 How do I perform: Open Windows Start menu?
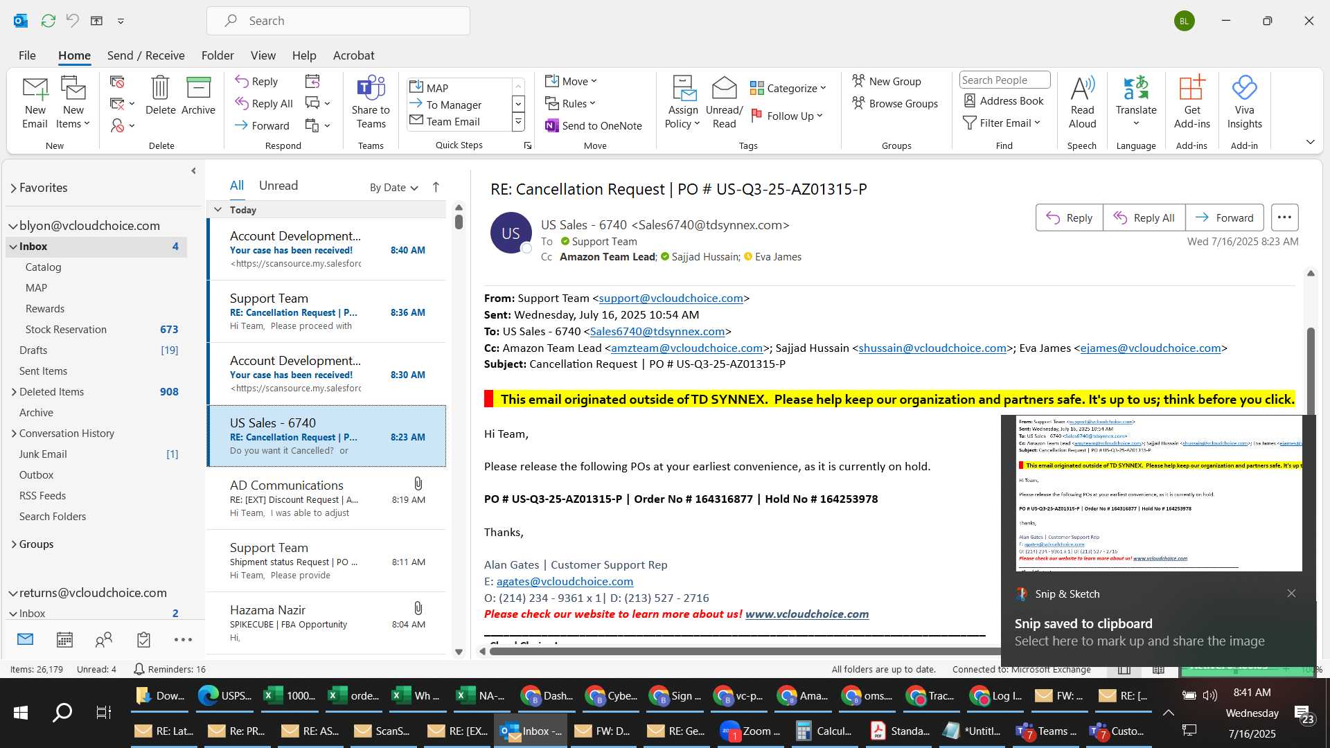[21, 712]
